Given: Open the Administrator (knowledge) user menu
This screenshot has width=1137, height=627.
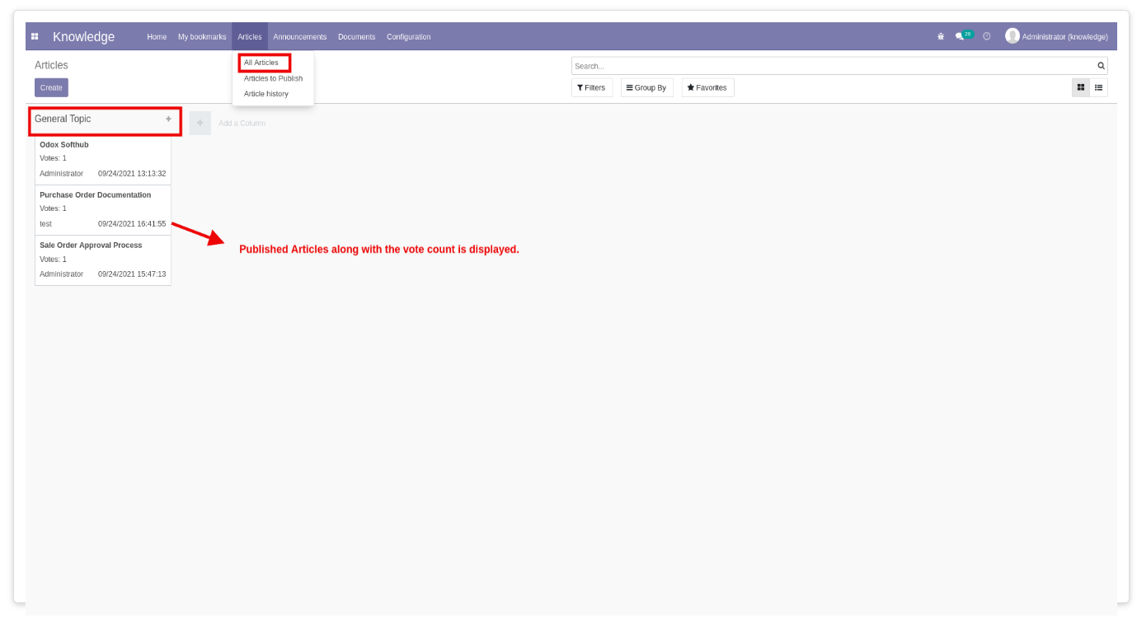Looking at the screenshot, I should pyautogui.click(x=1056, y=36).
